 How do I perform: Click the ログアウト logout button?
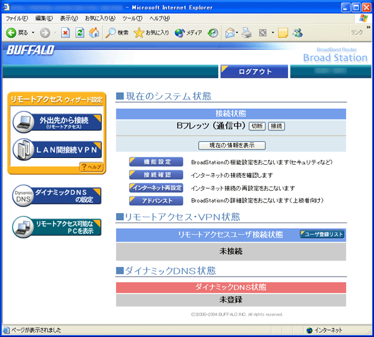click(254, 72)
